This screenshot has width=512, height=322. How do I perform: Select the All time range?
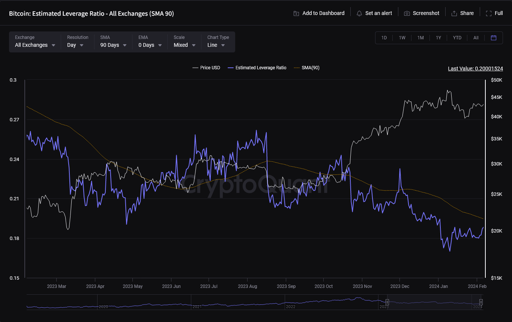(476, 38)
